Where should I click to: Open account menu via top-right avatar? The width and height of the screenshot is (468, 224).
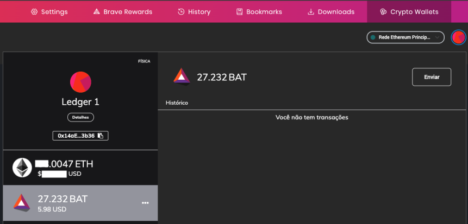point(458,37)
